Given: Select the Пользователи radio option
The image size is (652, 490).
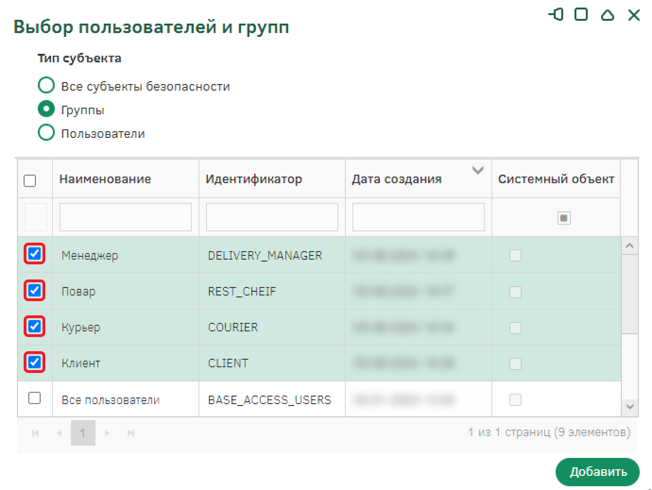Looking at the screenshot, I should pos(46,133).
